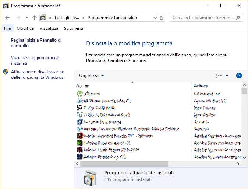The width and height of the screenshot is (248, 189).
Task: Click 'Disinstalla o modifica programma' heading
Action: [x=129, y=43]
